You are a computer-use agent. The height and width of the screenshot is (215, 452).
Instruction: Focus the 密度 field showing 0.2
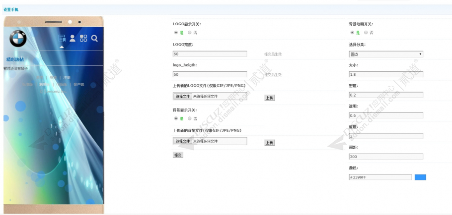tap(386, 95)
